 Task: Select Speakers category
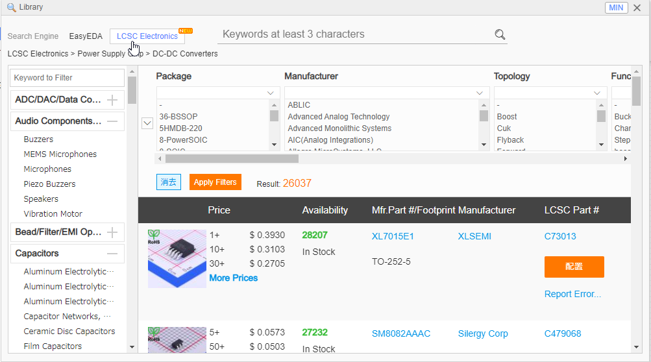(x=41, y=199)
